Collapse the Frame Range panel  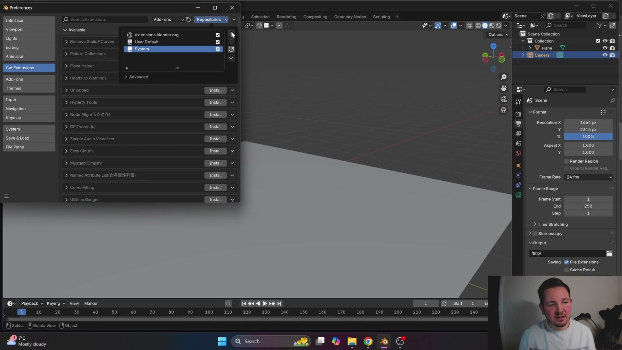pos(543,189)
